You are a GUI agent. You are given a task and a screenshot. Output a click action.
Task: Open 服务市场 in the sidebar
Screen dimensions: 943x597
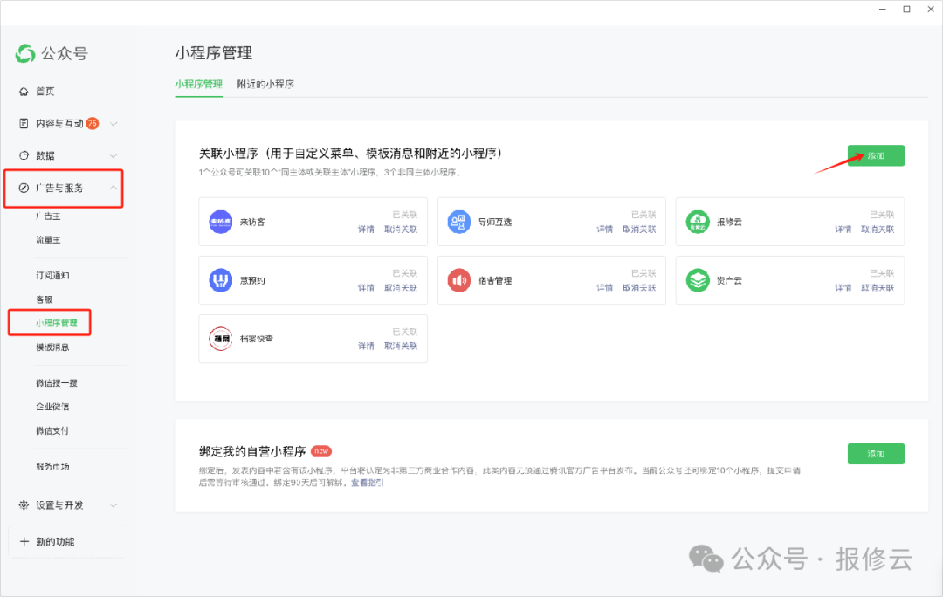tap(53, 467)
